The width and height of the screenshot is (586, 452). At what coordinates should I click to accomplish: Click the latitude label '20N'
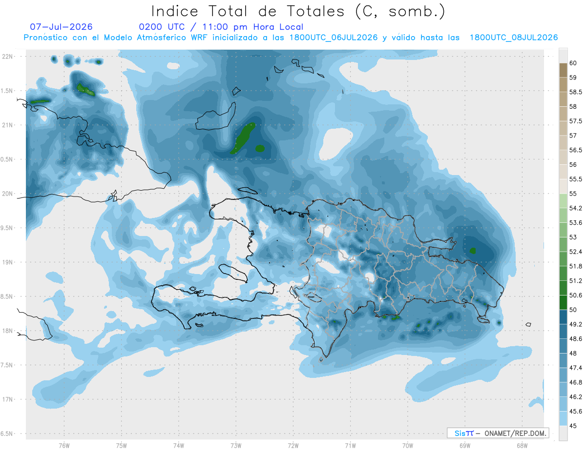coord(7,194)
